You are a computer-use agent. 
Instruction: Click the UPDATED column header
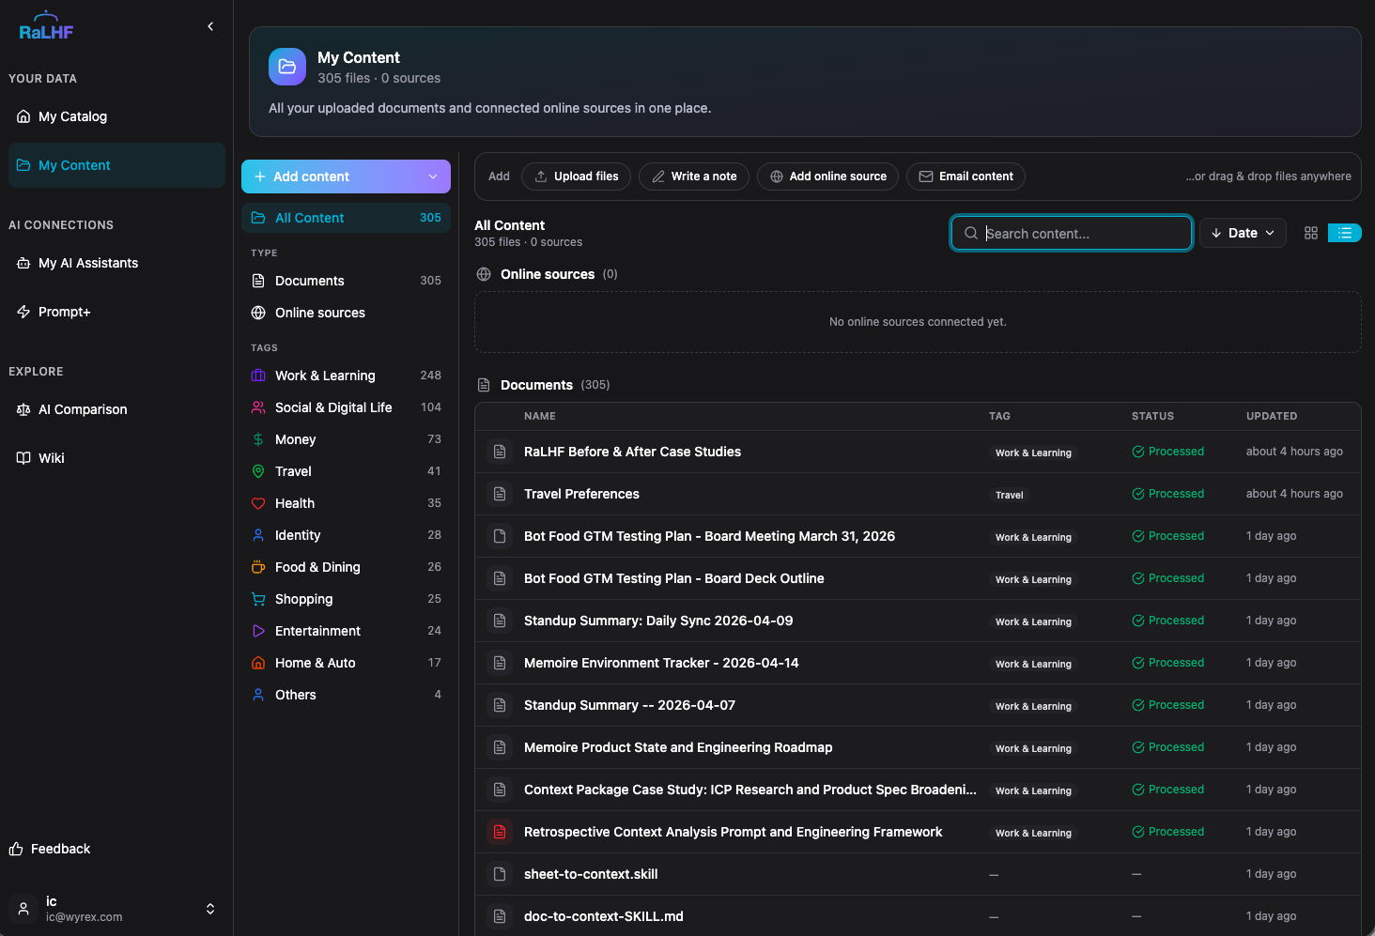tap(1272, 416)
